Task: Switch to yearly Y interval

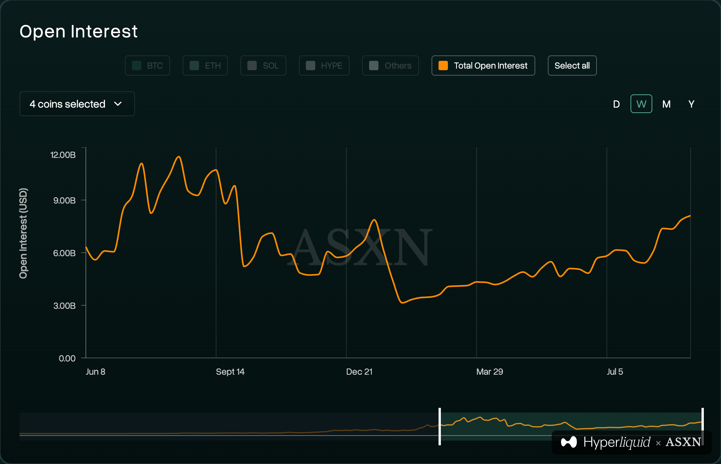Action: 691,104
